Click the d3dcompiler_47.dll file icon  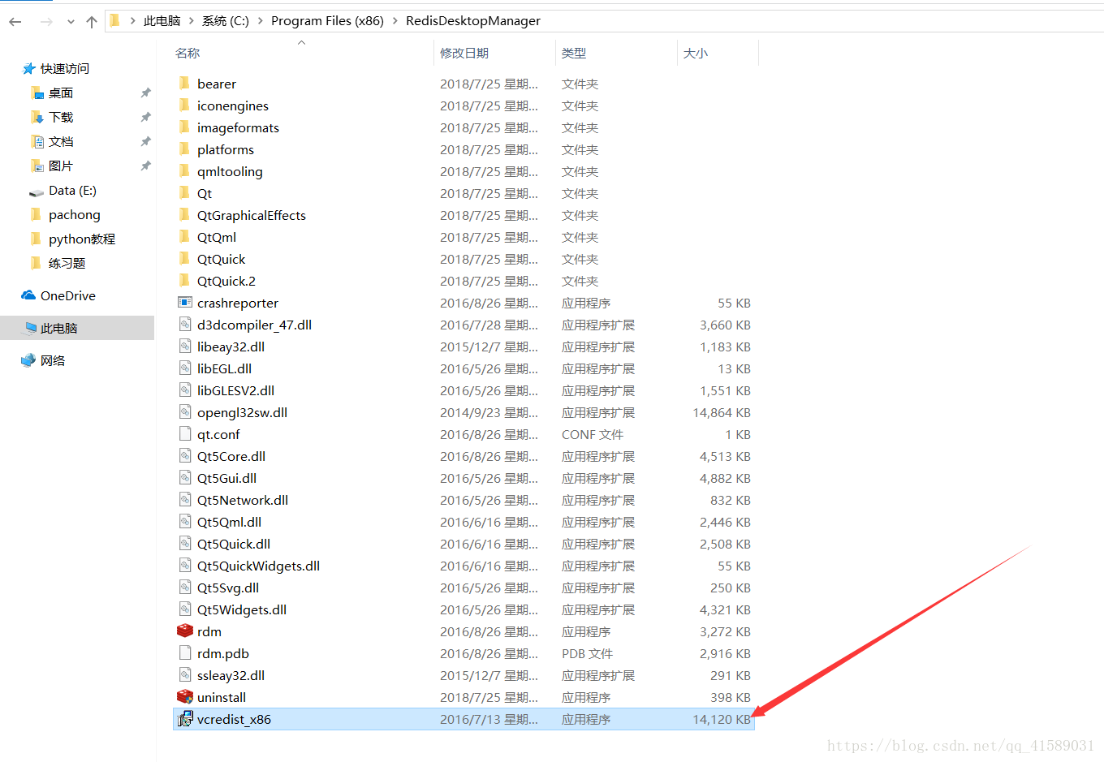coord(185,324)
